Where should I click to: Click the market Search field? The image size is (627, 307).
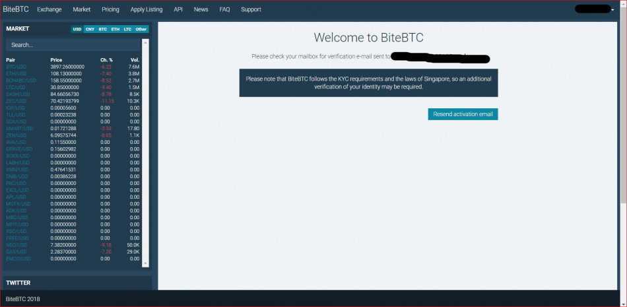click(73, 45)
